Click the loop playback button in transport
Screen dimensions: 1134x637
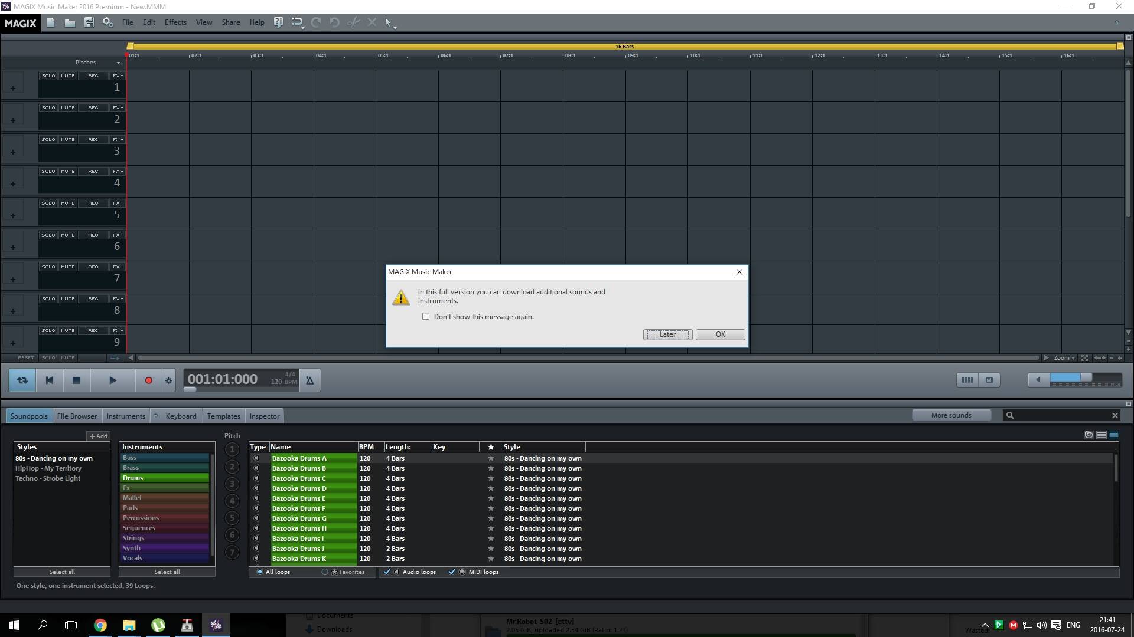(22, 380)
